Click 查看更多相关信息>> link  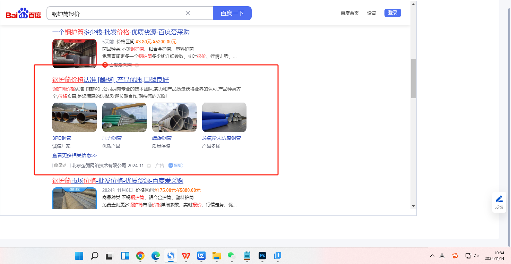[x=75, y=155]
